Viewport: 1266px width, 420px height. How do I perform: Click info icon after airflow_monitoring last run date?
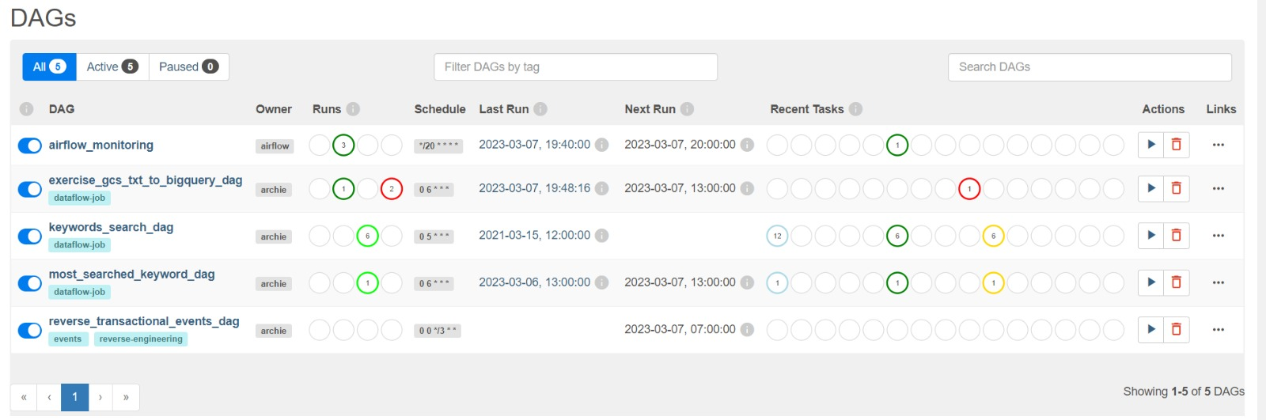(601, 145)
